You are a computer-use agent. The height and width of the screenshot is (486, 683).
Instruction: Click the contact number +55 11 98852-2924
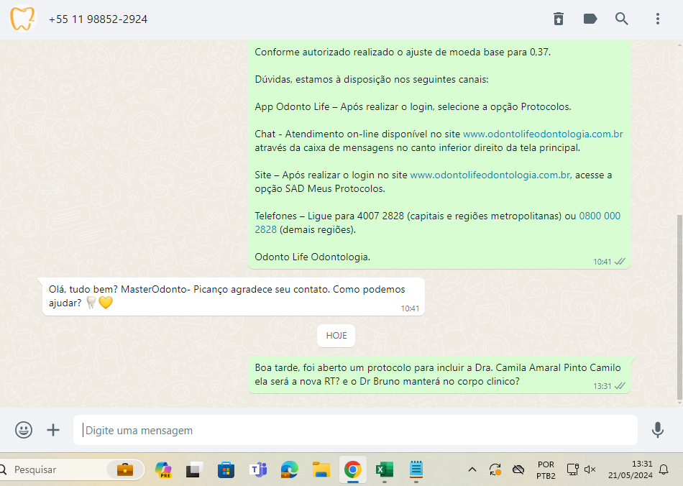point(98,19)
